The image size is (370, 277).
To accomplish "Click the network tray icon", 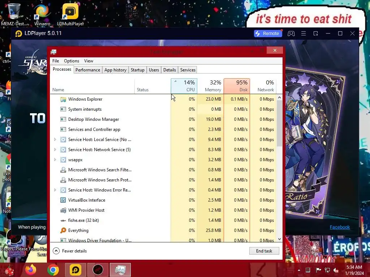I will pyautogui.click(x=327, y=270).
